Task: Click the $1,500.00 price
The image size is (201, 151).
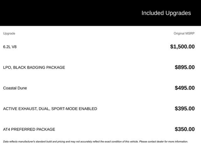Action: click(182, 47)
